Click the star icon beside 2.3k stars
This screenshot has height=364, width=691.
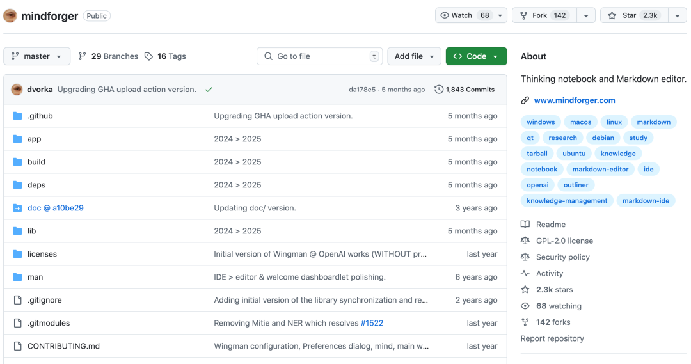525,290
